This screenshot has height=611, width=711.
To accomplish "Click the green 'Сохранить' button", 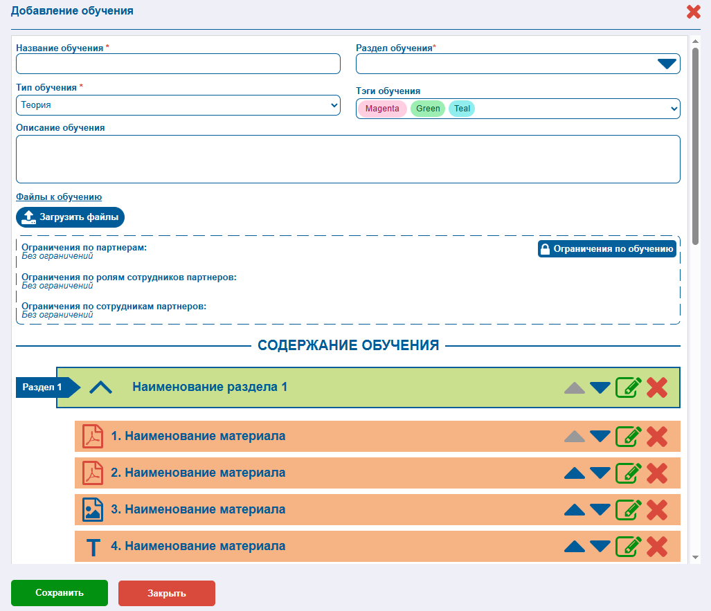I will click(x=60, y=593).
